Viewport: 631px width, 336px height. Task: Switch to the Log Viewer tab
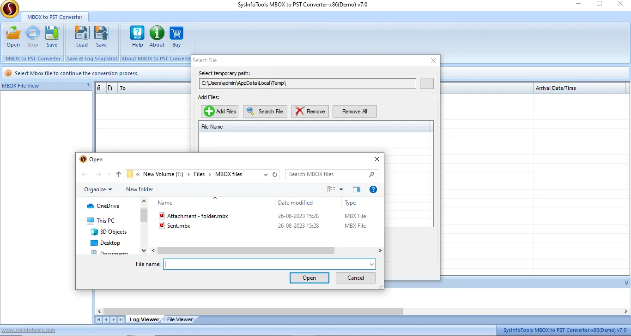[x=144, y=319]
